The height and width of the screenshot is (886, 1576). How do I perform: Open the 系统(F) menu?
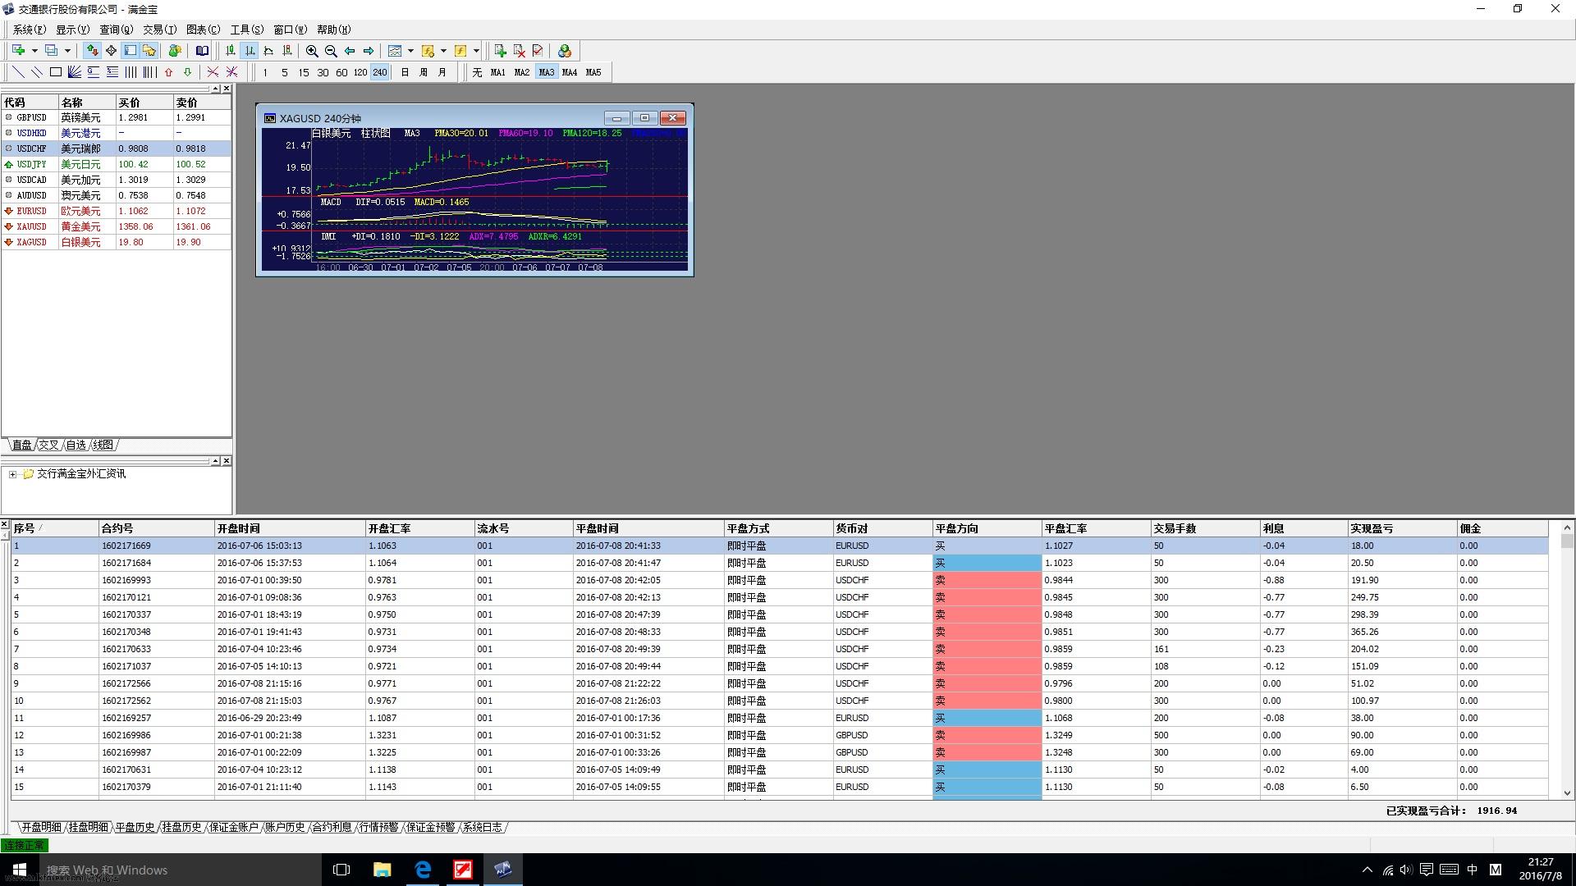29,30
